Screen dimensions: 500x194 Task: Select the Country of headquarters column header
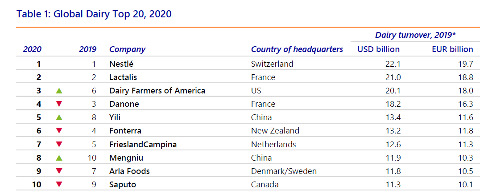297,49
